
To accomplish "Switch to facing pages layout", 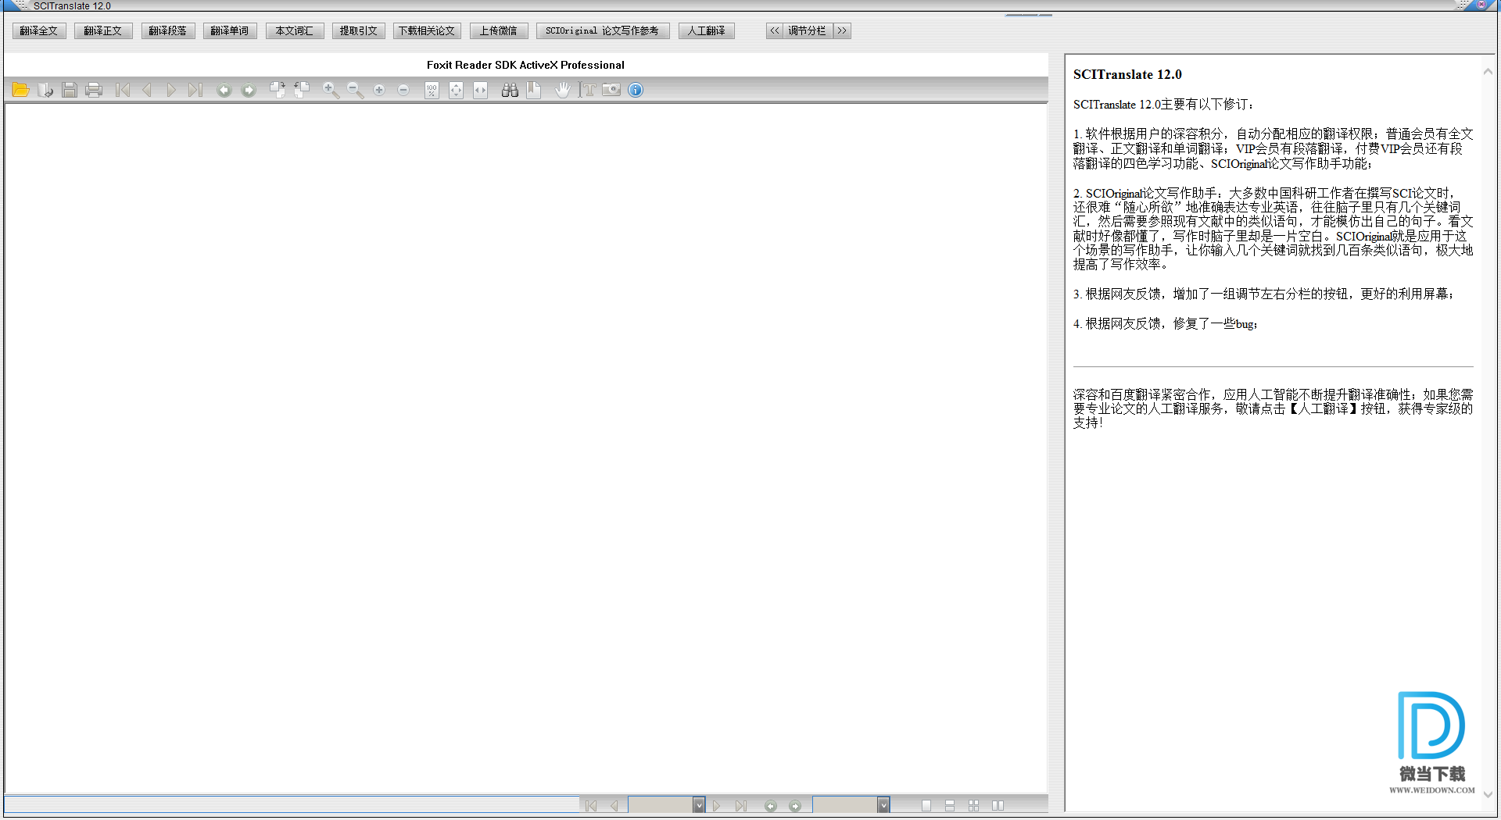I will 998,806.
